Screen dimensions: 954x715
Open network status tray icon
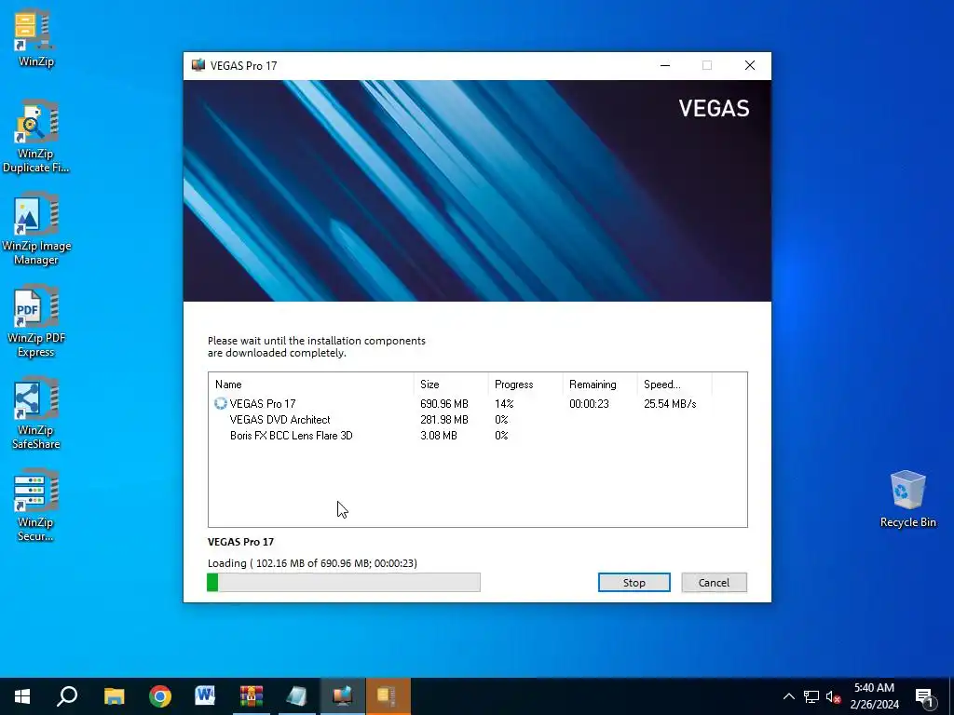pos(811,696)
